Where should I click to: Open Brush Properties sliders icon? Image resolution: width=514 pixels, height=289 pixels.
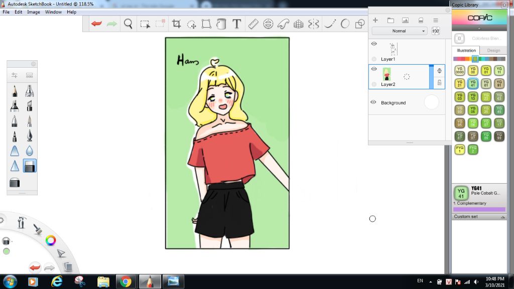[15, 75]
